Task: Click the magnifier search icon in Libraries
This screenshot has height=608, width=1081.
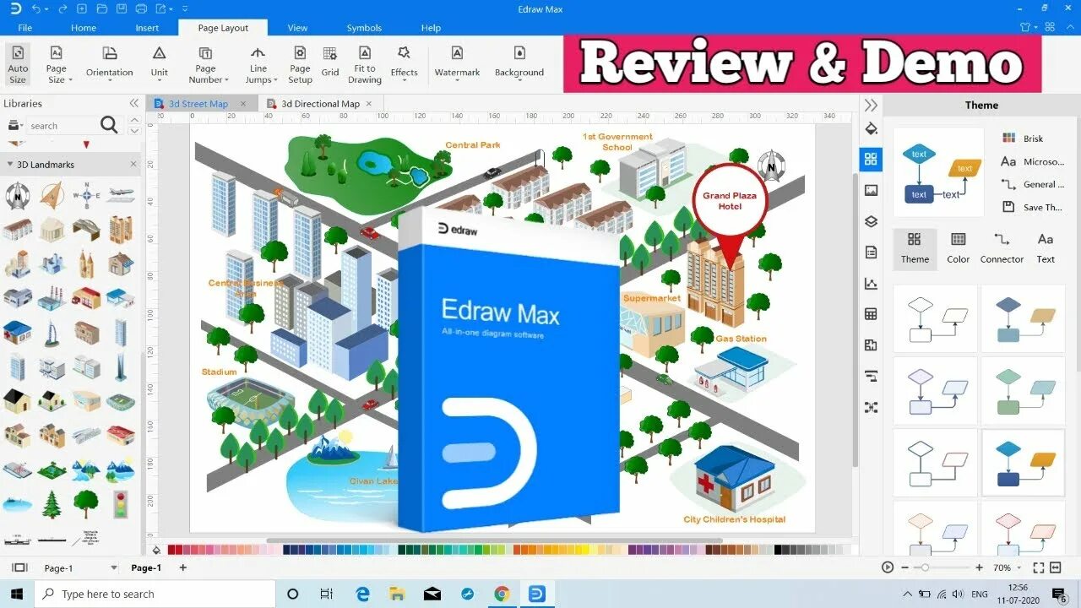Action: pyautogui.click(x=109, y=125)
